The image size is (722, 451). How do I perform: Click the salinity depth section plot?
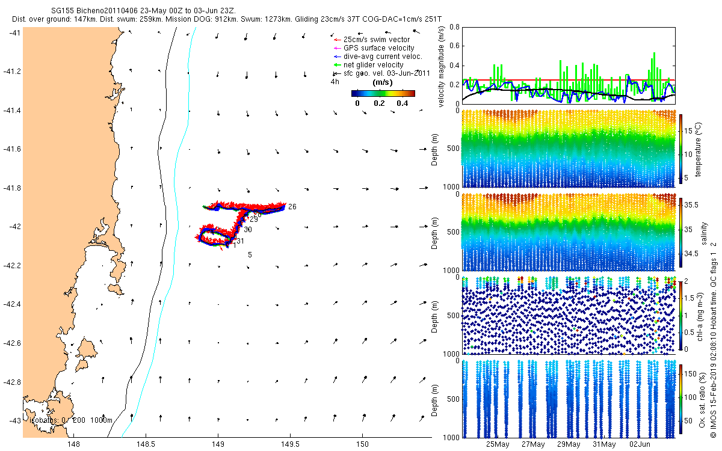(x=569, y=232)
